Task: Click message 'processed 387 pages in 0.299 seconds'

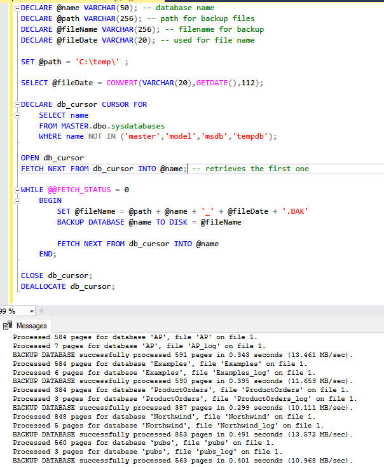Action: pyautogui.click(x=182, y=408)
